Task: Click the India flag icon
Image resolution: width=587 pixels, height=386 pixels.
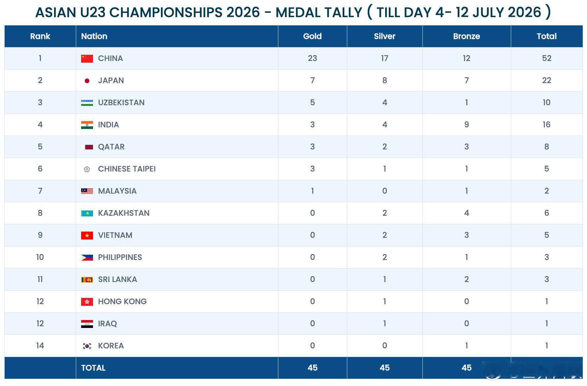Action: coord(87,125)
